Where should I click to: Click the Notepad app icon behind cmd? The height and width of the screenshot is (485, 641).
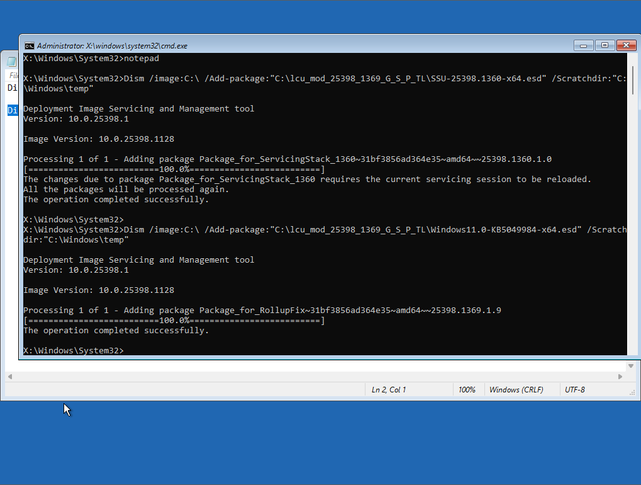pyautogui.click(x=12, y=62)
